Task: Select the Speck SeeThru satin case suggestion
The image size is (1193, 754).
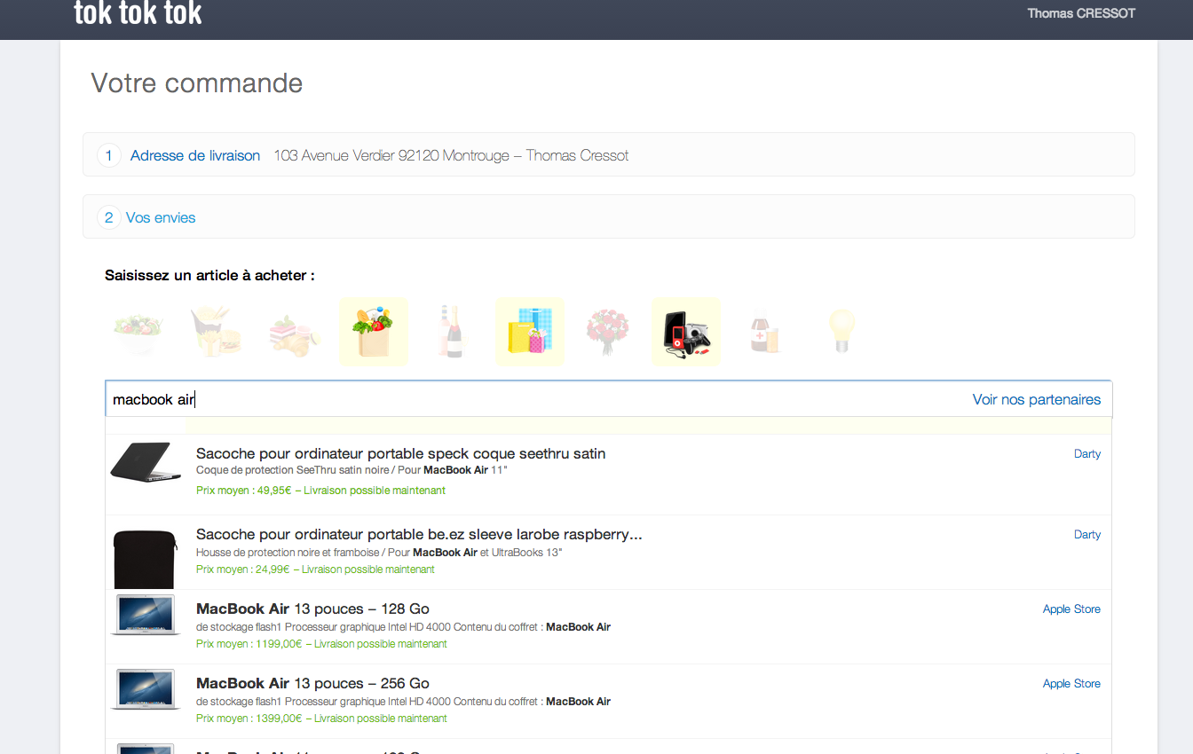Action: (x=400, y=453)
